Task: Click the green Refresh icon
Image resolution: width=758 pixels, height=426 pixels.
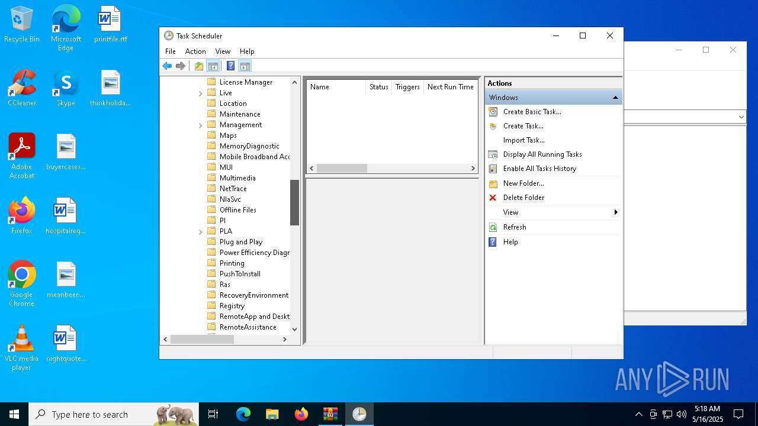Action: tap(493, 227)
